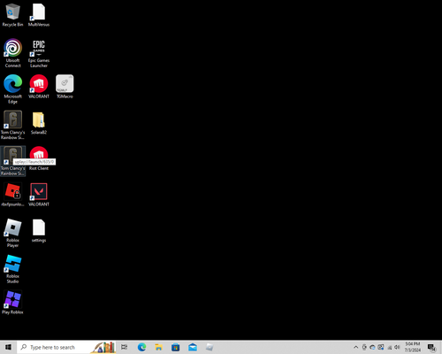Select the Riot Client desktop shortcut

(39, 158)
